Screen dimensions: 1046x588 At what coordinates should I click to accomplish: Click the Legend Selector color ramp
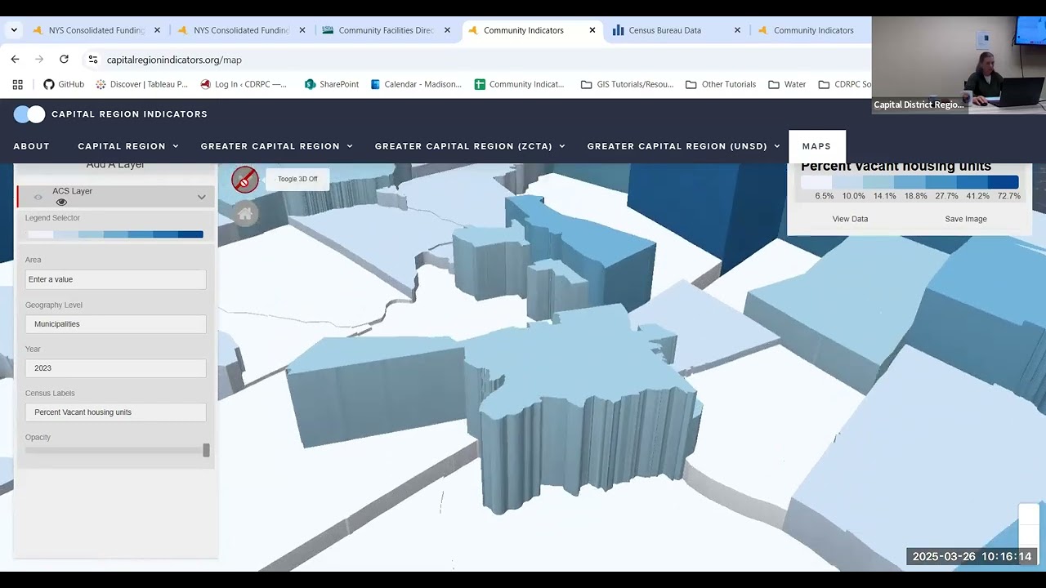115,234
